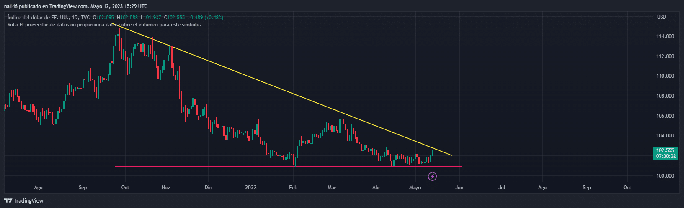Click the 114.000 price axis label

665,36
